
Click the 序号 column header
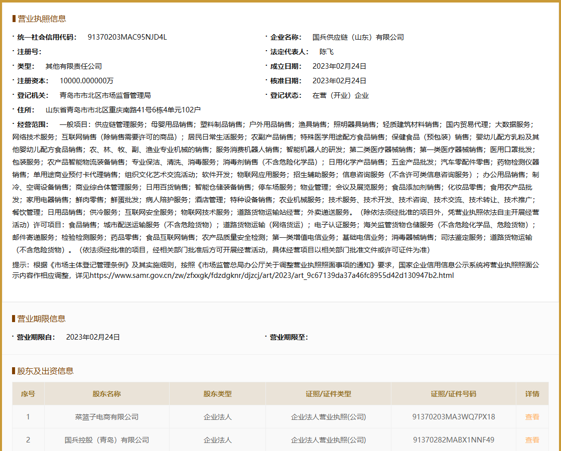pos(28,394)
